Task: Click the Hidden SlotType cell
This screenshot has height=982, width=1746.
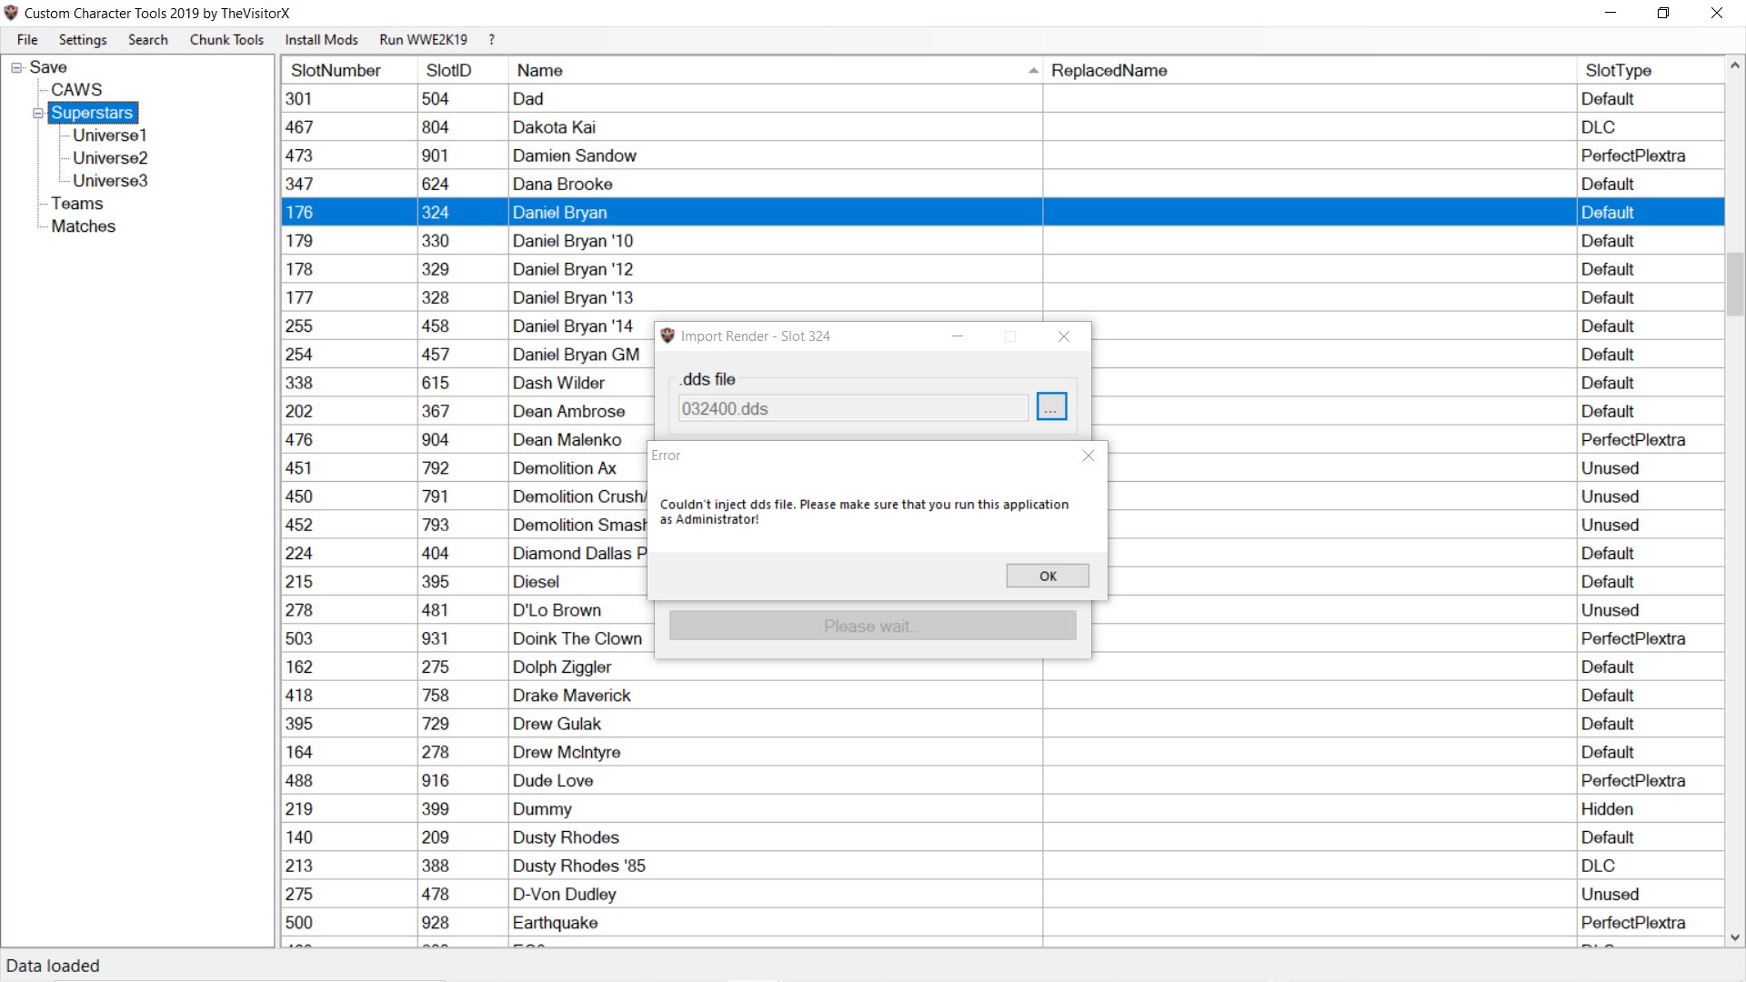Action: pos(1651,809)
